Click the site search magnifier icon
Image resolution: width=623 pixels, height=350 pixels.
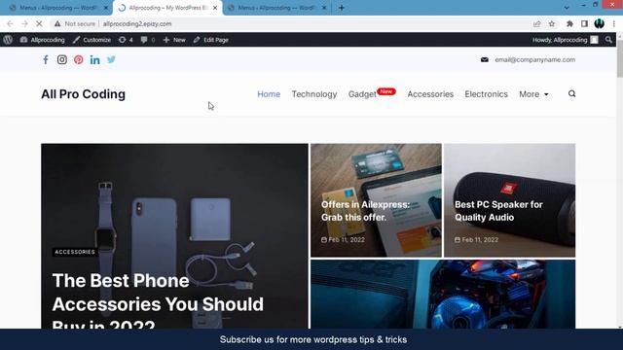[x=571, y=94]
